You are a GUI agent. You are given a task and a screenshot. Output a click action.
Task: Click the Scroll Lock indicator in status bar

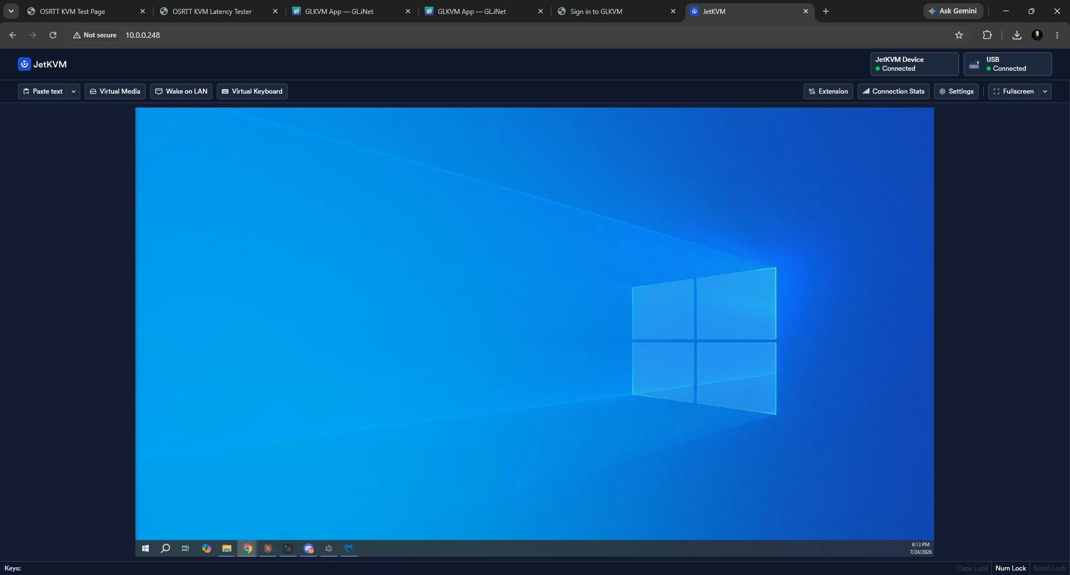click(1049, 568)
